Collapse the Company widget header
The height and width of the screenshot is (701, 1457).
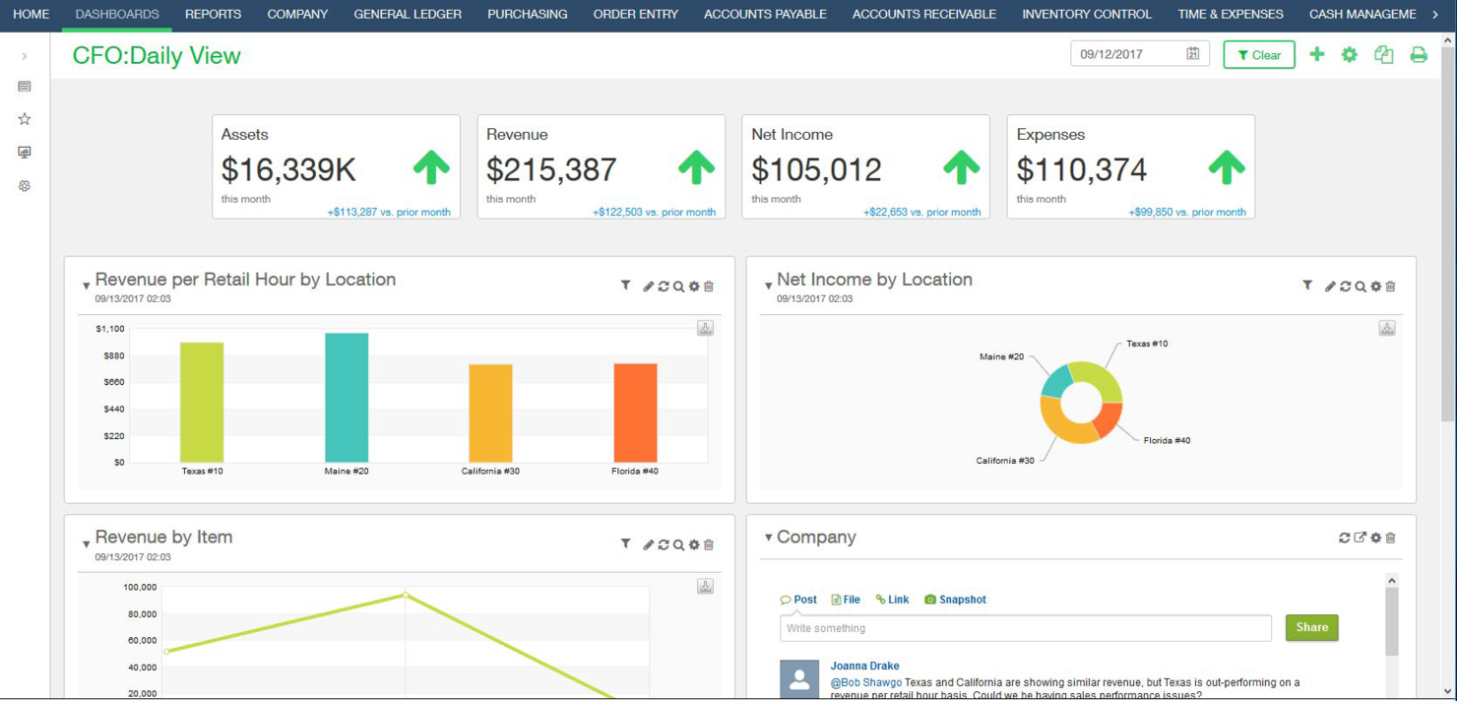[768, 538]
